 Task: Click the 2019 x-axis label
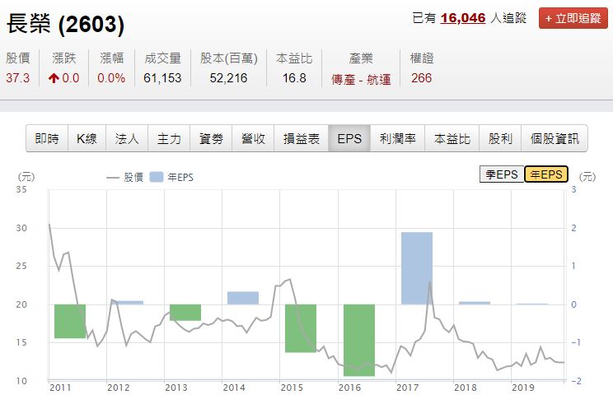(x=523, y=388)
